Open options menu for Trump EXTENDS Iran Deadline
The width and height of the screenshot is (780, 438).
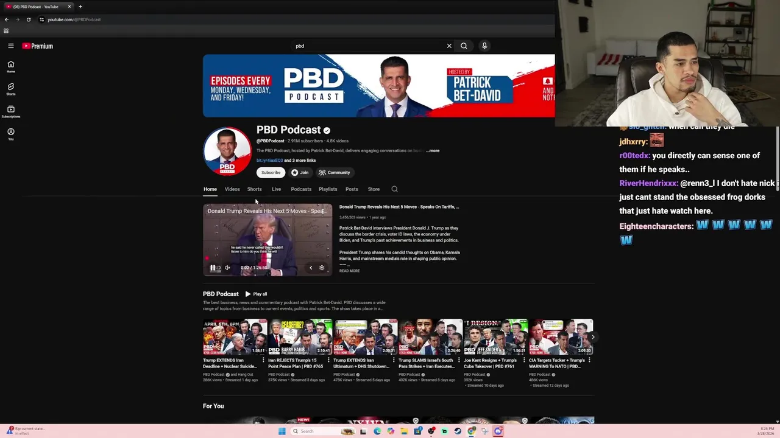pyautogui.click(x=263, y=360)
